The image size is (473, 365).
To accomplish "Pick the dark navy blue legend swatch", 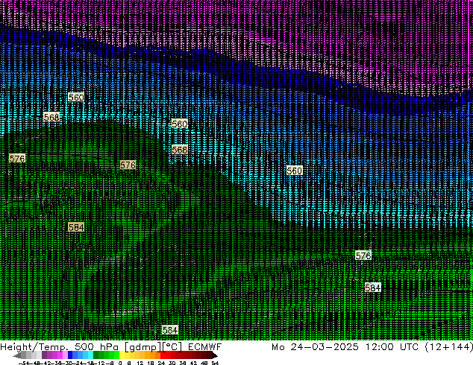I will click(x=70, y=355).
